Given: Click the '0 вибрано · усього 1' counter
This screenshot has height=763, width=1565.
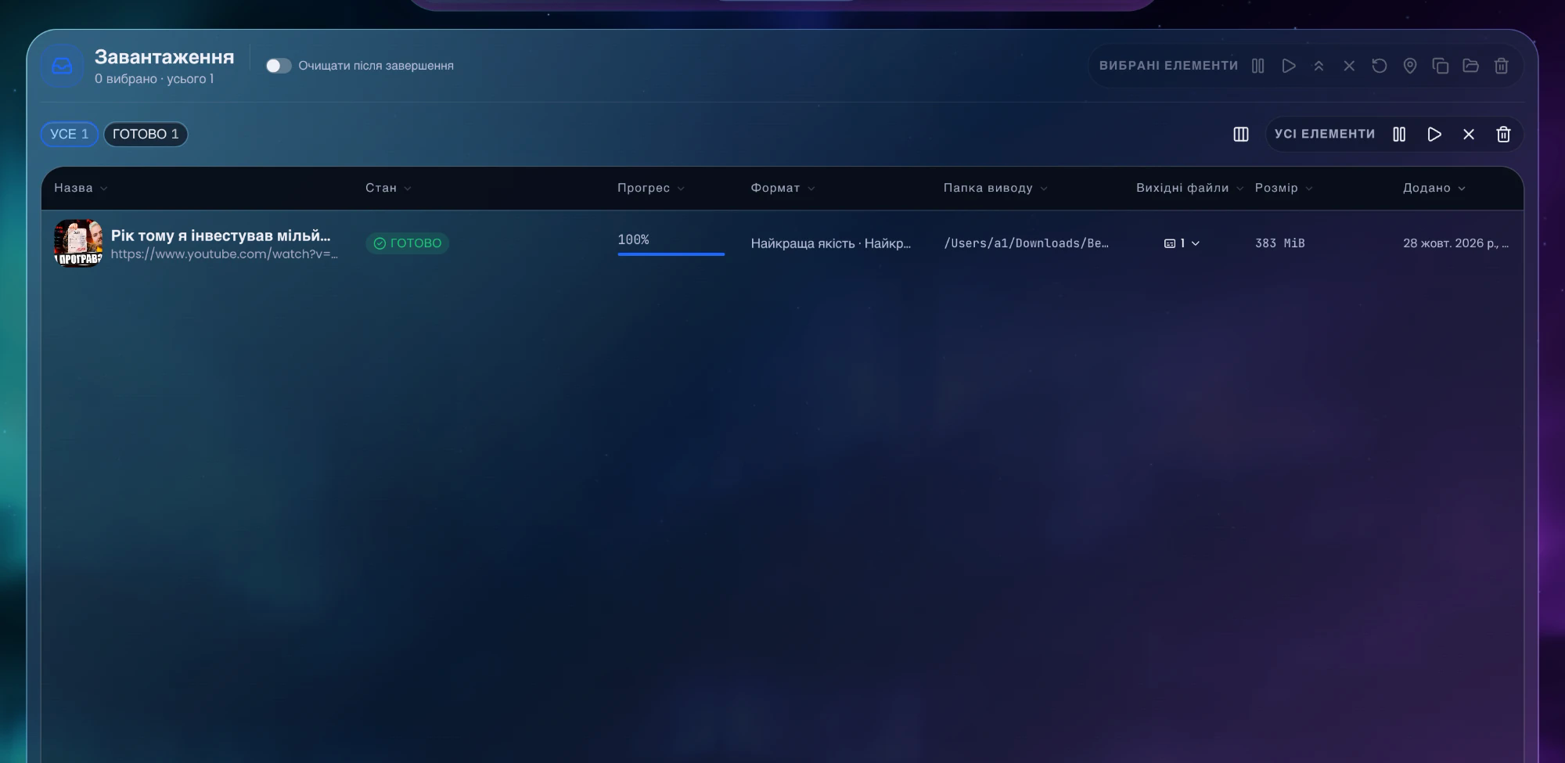Looking at the screenshot, I should point(154,79).
